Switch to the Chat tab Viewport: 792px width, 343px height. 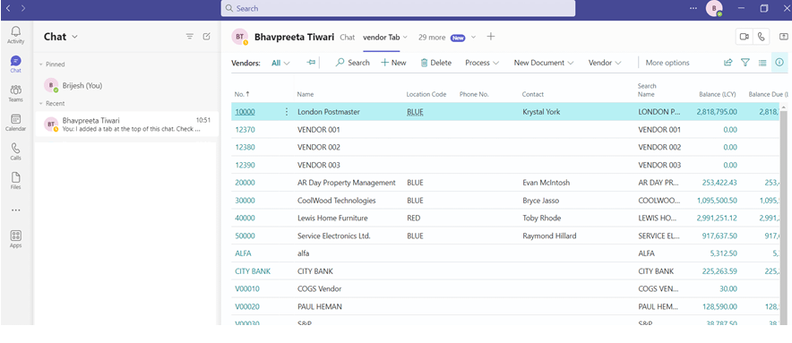coord(348,37)
